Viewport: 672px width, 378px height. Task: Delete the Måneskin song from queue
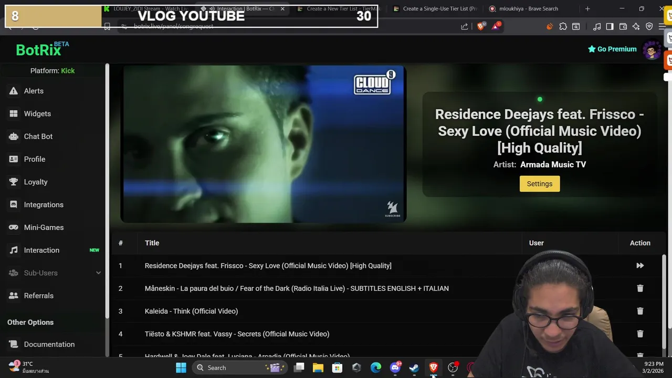[x=640, y=288]
